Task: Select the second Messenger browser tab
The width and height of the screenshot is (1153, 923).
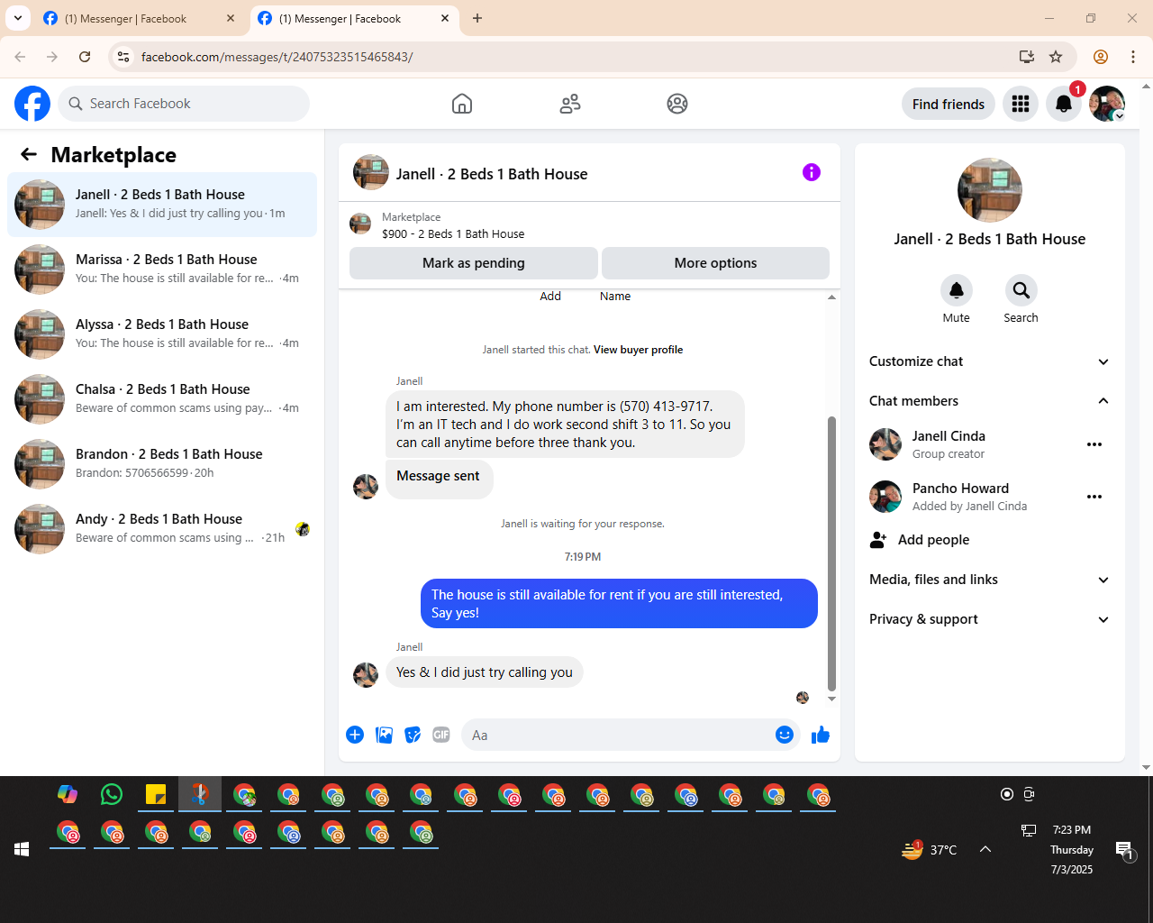Action: (354, 18)
